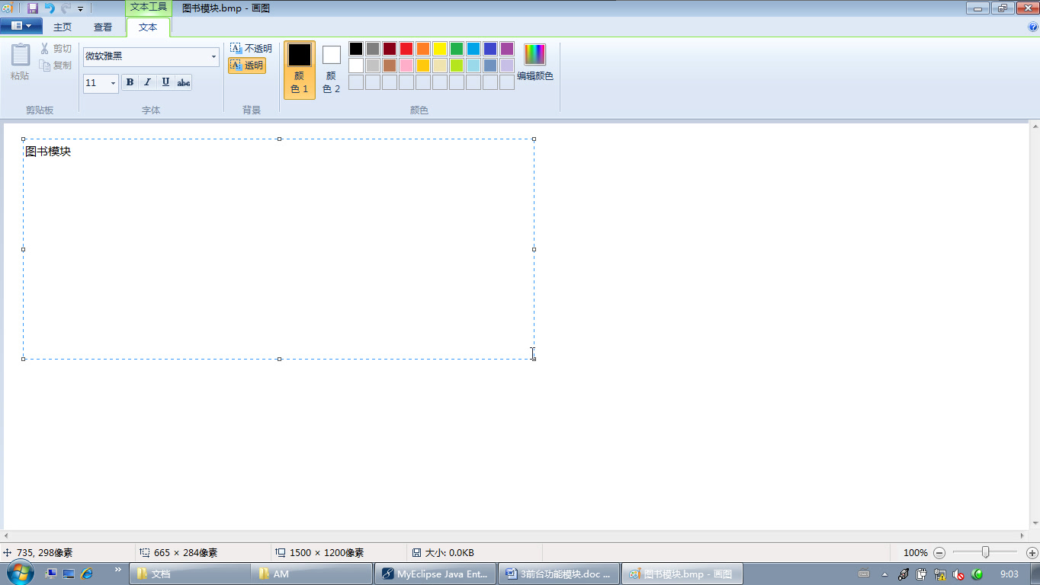Viewport: 1040px width, 585px height.
Task: Switch to the 查看 ribbon tab
Action: [x=103, y=27]
